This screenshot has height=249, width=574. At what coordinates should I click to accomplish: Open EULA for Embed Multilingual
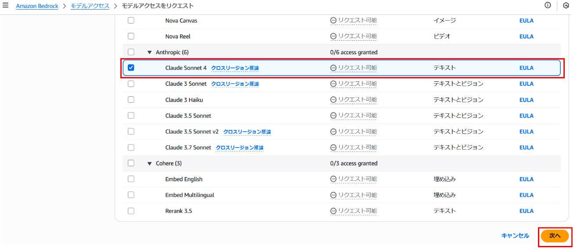pyautogui.click(x=527, y=195)
